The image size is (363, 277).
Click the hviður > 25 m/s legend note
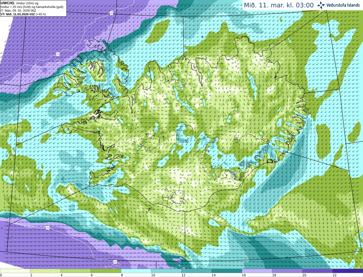point(32,7)
